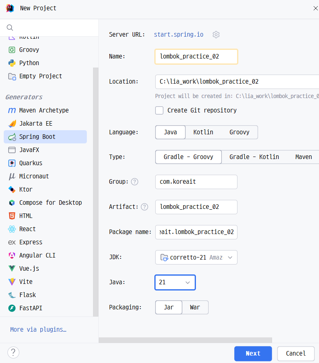Open More via plugins link
Screen dimensions: 319x363
point(38,330)
